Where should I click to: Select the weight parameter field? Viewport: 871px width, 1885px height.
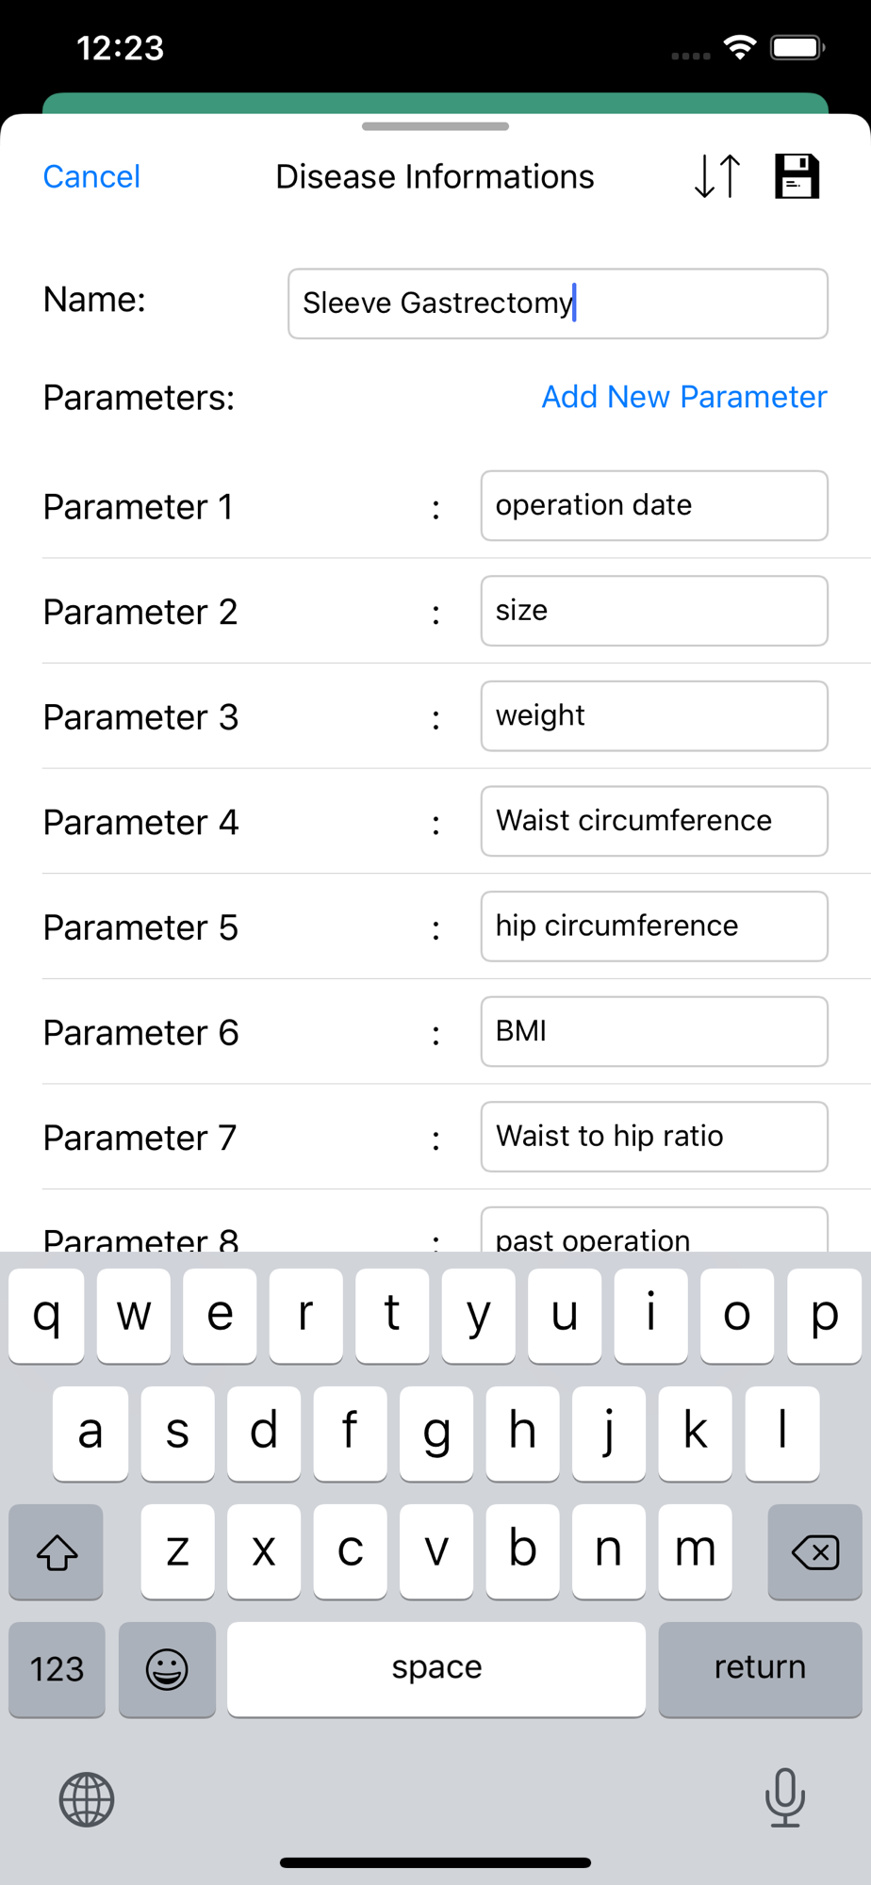pos(653,716)
